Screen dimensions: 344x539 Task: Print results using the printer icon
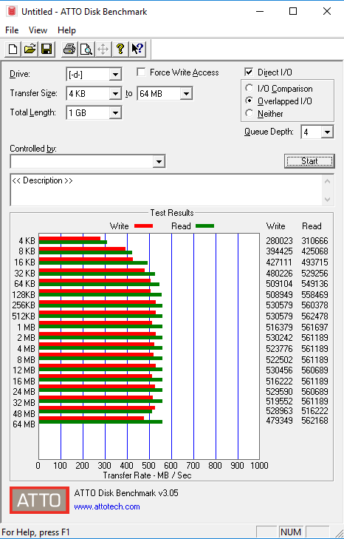(69, 49)
